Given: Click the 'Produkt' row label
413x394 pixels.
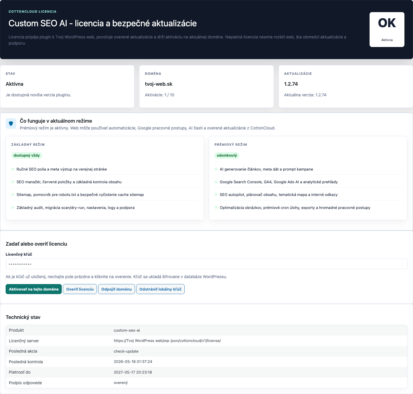Looking at the screenshot, I should [16, 330].
